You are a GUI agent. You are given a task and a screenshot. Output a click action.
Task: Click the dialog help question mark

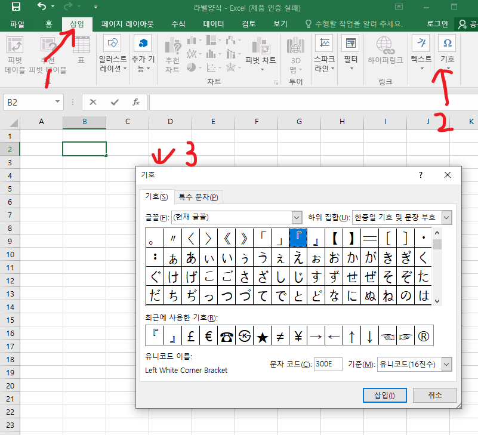(421, 175)
